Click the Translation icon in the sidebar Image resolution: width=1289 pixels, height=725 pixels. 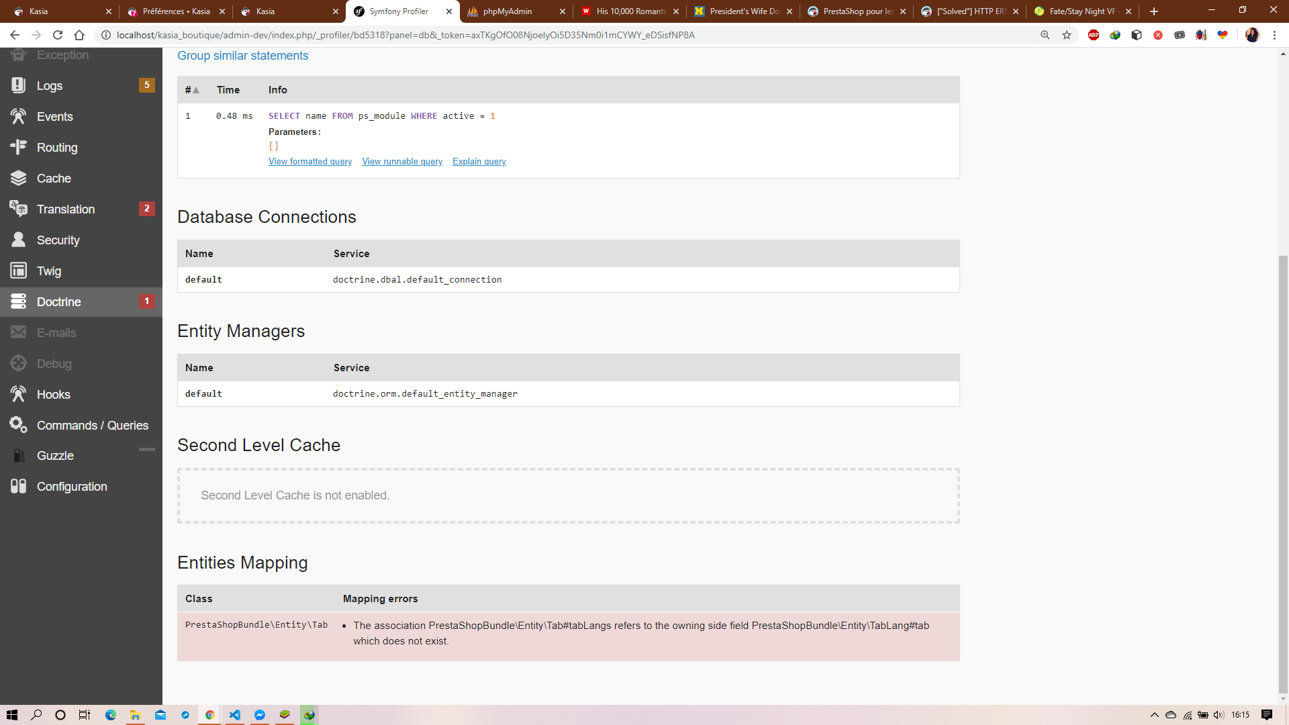point(18,209)
